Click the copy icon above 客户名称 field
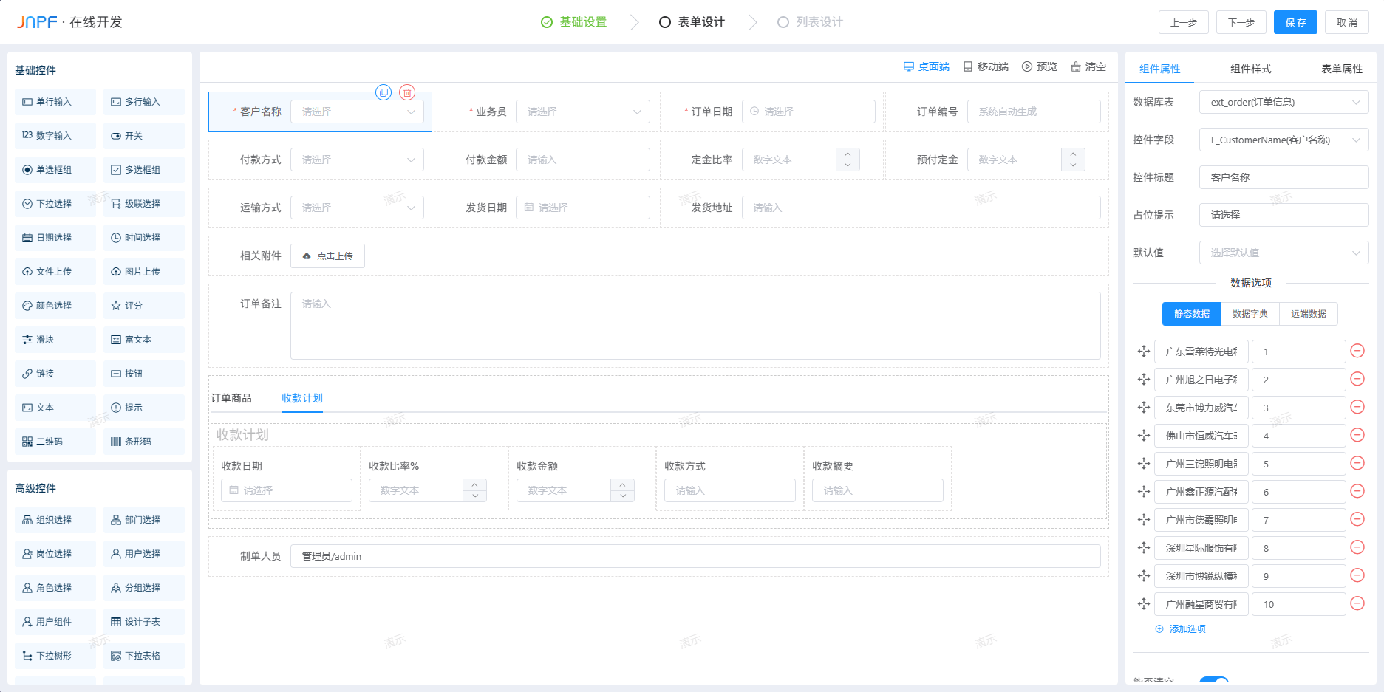Viewport: 1384px width, 692px height. click(384, 92)
